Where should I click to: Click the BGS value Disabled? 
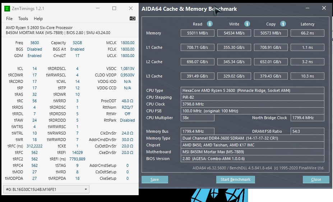pos(34,49)
